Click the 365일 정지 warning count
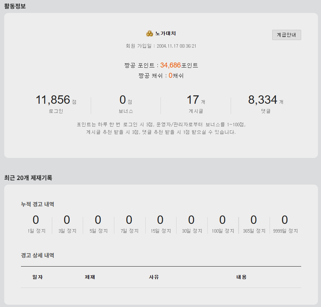 [x=254, y=220]
